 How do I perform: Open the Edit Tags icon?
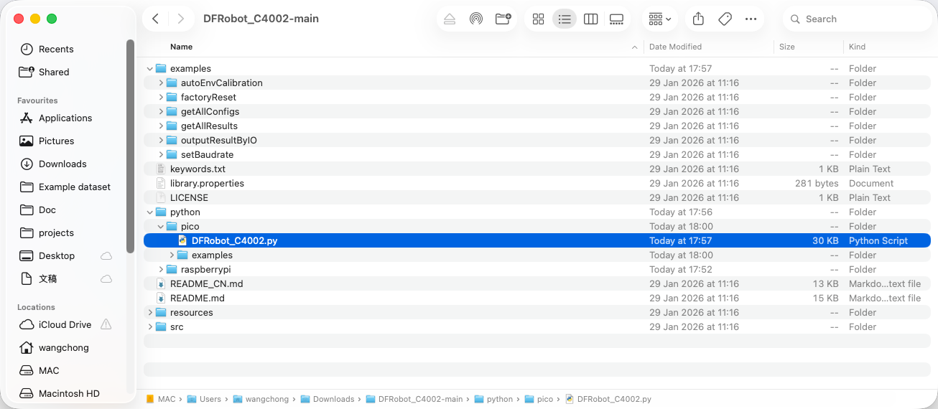(725, 19)
